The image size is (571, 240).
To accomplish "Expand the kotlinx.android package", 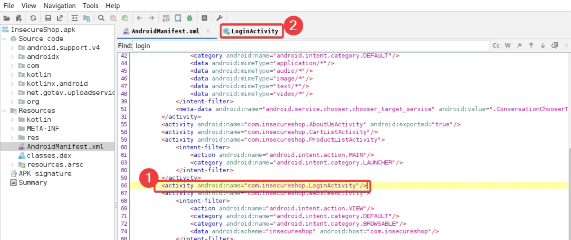I will 12,84.
